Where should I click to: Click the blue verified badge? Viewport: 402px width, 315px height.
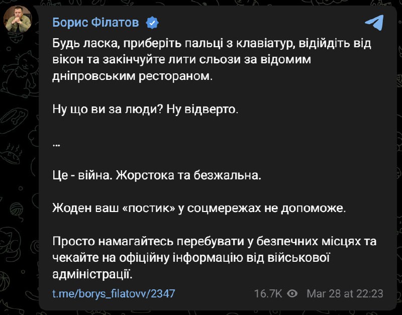(152, 23)
